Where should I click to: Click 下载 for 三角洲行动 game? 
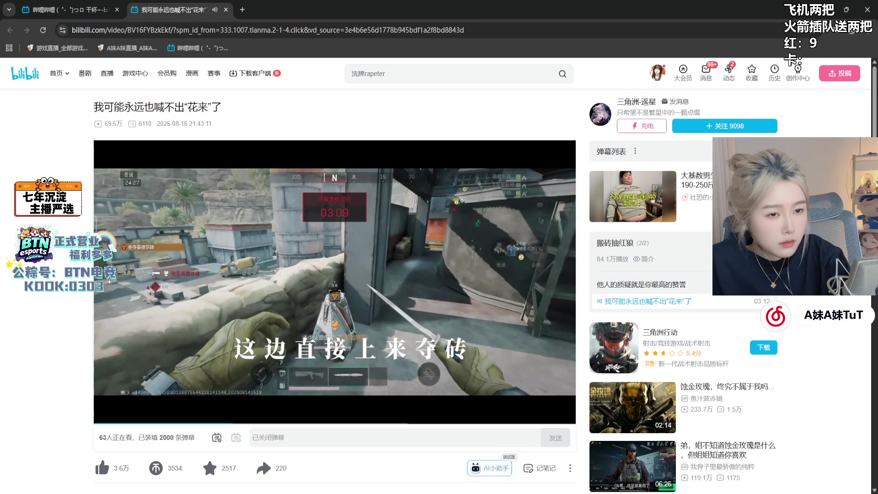coord(763,348)
